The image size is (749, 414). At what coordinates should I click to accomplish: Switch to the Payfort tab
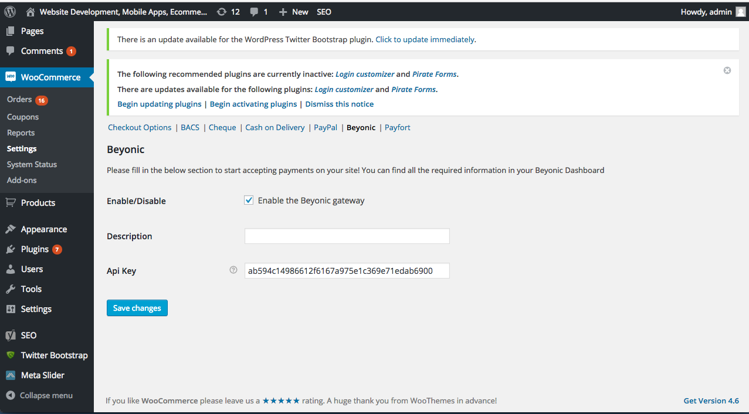tap(397, 127)
